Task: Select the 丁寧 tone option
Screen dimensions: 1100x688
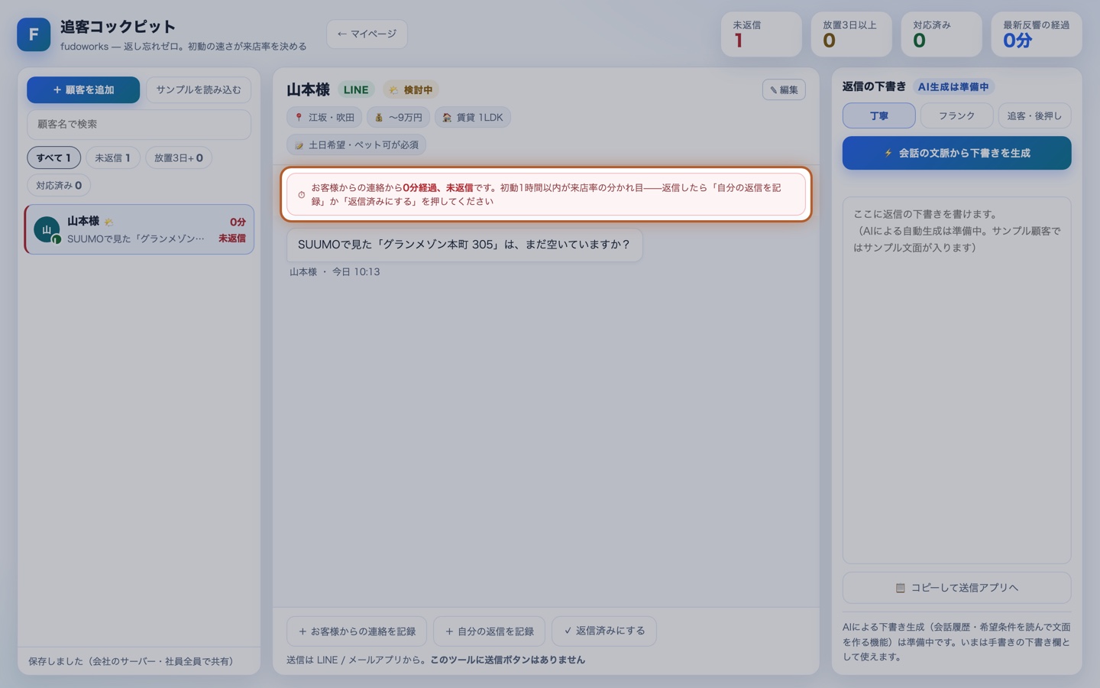Action: click(x=878, y=115)
